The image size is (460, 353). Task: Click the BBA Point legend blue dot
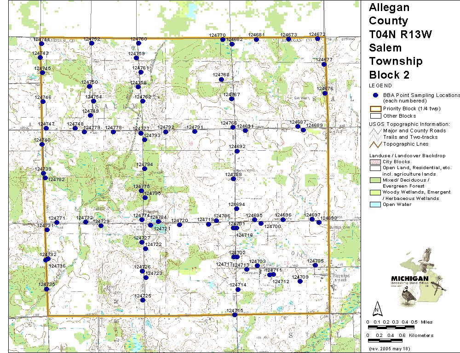(375, 95)
